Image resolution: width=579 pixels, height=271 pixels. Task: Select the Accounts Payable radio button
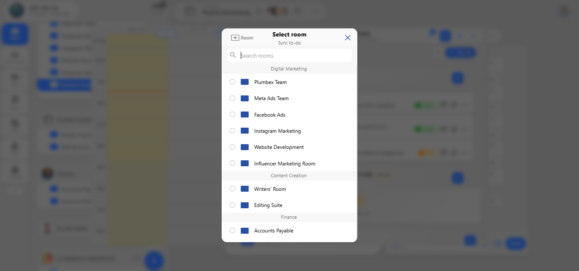(232, 230)
